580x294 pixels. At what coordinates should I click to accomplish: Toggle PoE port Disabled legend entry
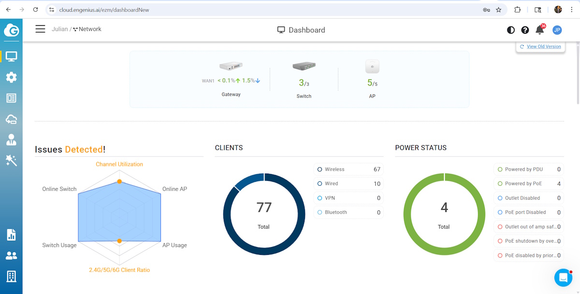point(529,212)
